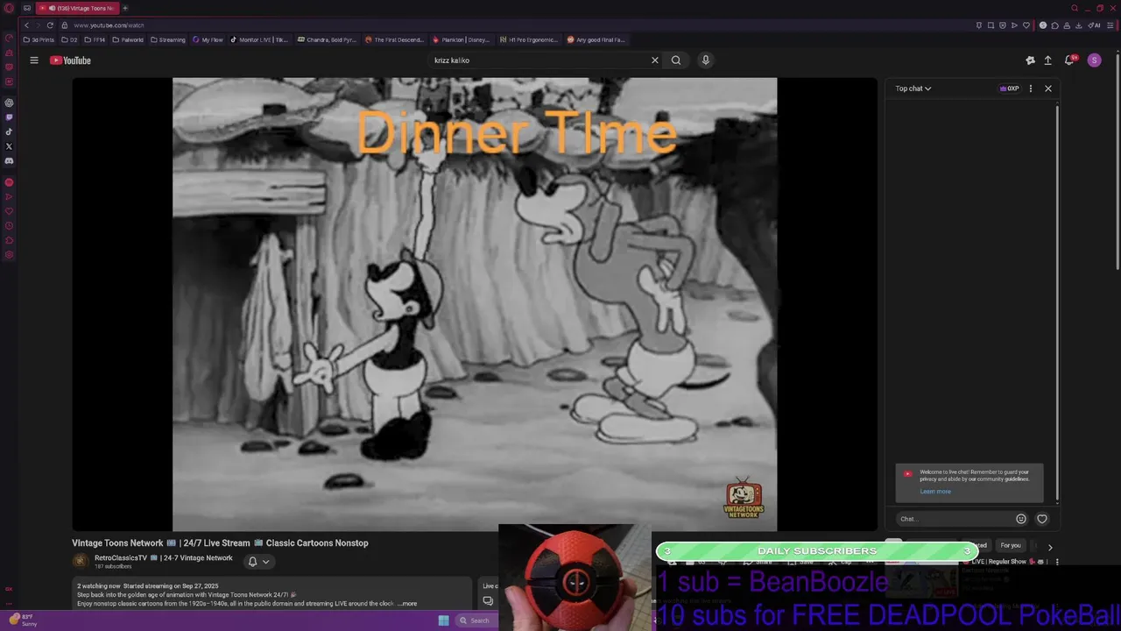Click the browser address bar URL

(x=109, y=25)
